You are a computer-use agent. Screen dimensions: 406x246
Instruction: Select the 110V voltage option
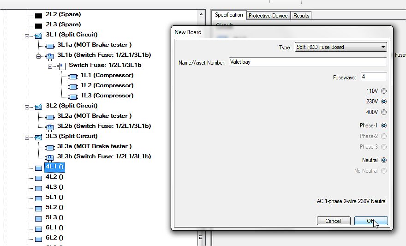pos(384,91)
